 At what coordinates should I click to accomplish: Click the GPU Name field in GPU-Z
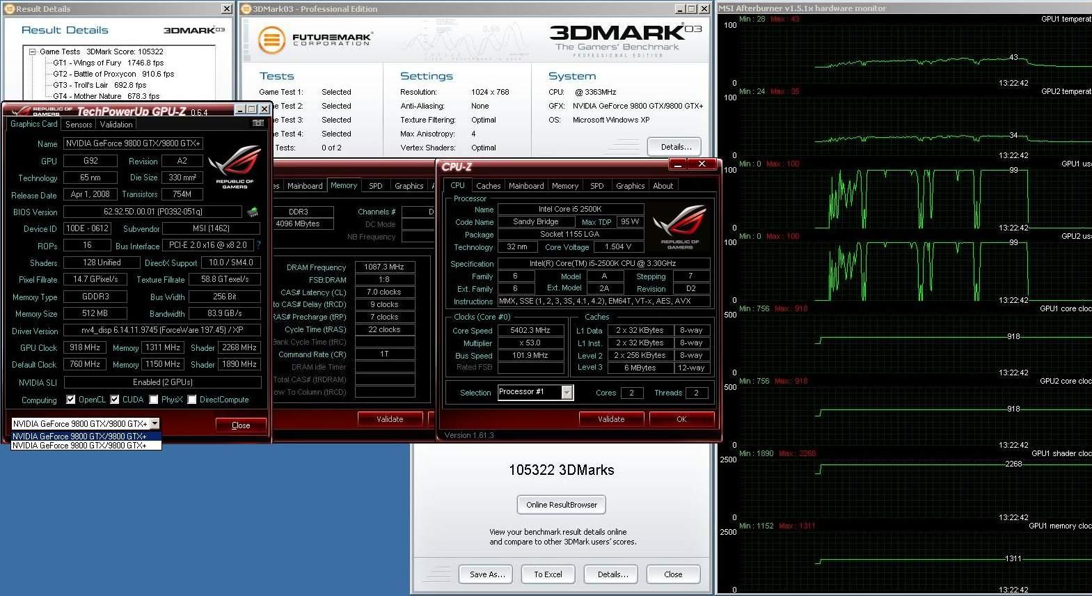point(133,143)
